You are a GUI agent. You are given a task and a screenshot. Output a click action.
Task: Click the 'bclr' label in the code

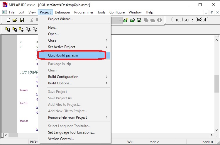pos(24,103)
